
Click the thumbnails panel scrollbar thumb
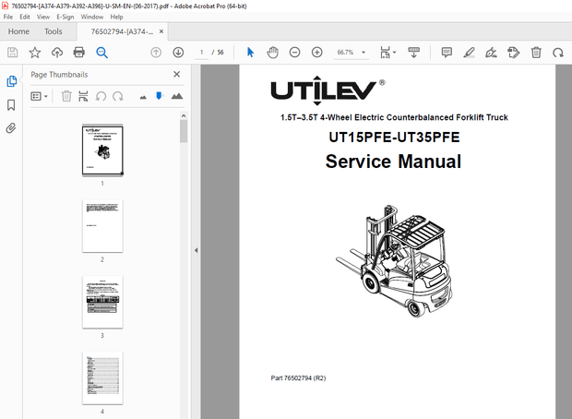tap(184, 131)
